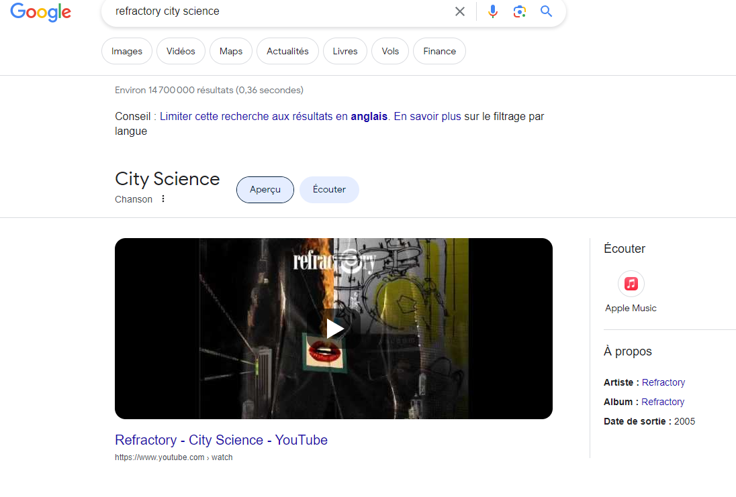Play the City Science video

334,329
